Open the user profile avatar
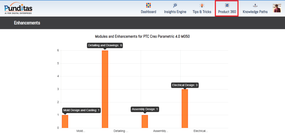Viewport: 285px width, 138px height. [x=277, y=8]
